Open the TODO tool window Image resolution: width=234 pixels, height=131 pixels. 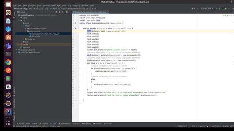tap(76, 124)
